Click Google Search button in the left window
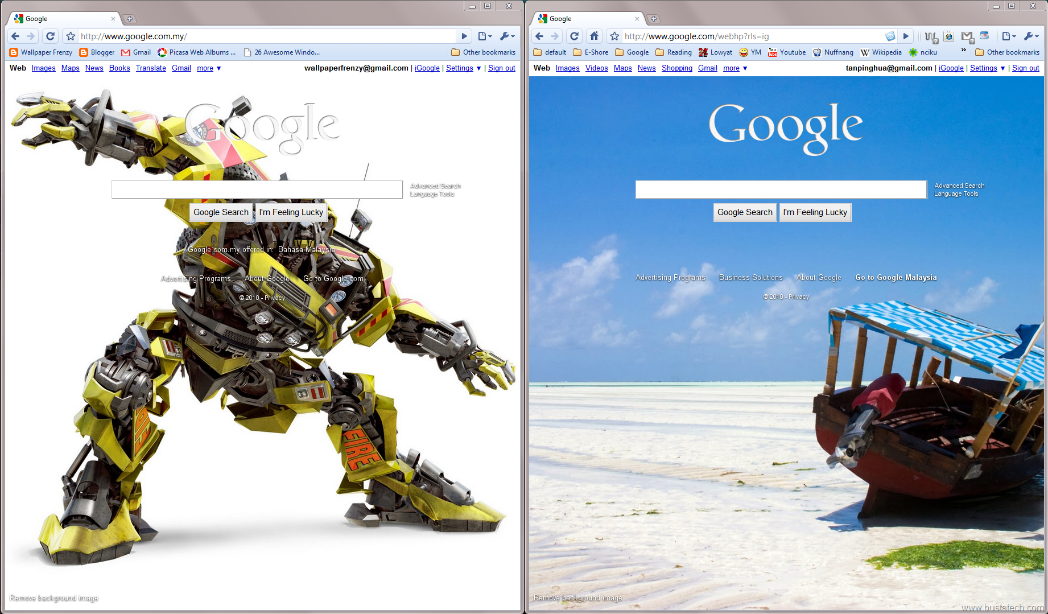The width and height of the screenshot is (1048, 614). 221,212
